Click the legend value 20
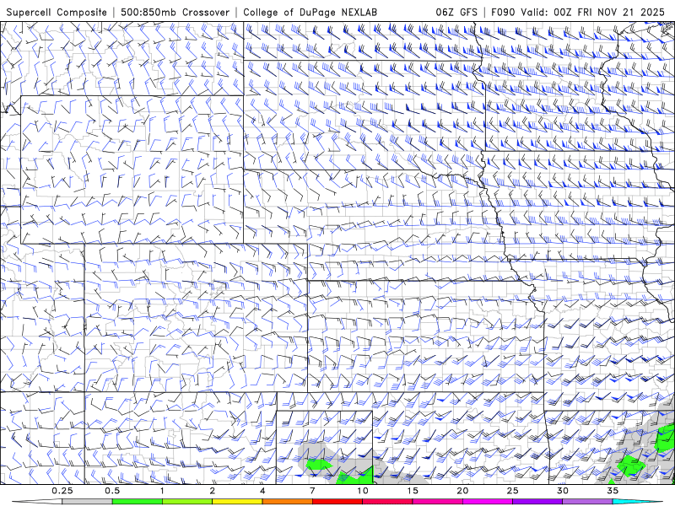 (462, 491)
